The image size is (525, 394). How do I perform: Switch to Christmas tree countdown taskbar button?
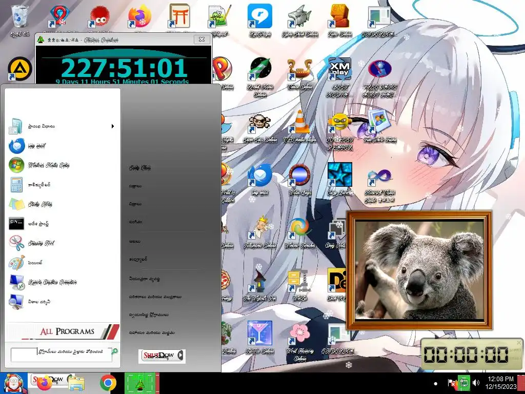140,383
